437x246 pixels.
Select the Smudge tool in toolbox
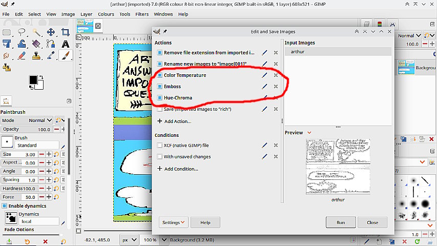(7, 55)
